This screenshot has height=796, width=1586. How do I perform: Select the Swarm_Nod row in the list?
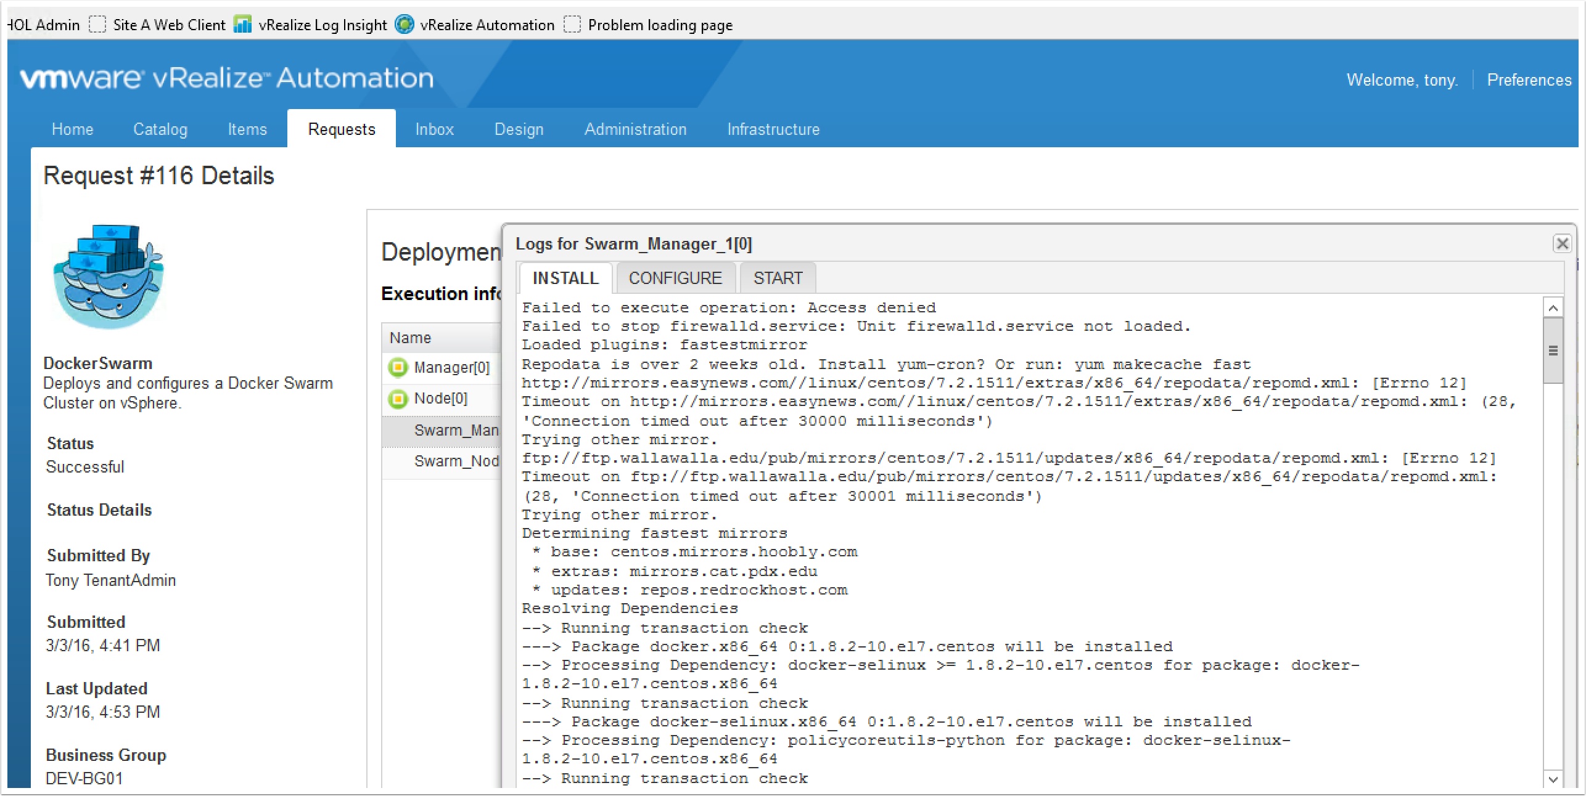pos(442,461)
